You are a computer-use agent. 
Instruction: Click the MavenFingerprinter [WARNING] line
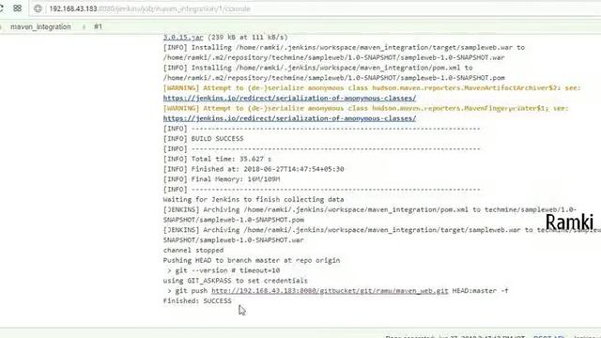tap(365, 109)
